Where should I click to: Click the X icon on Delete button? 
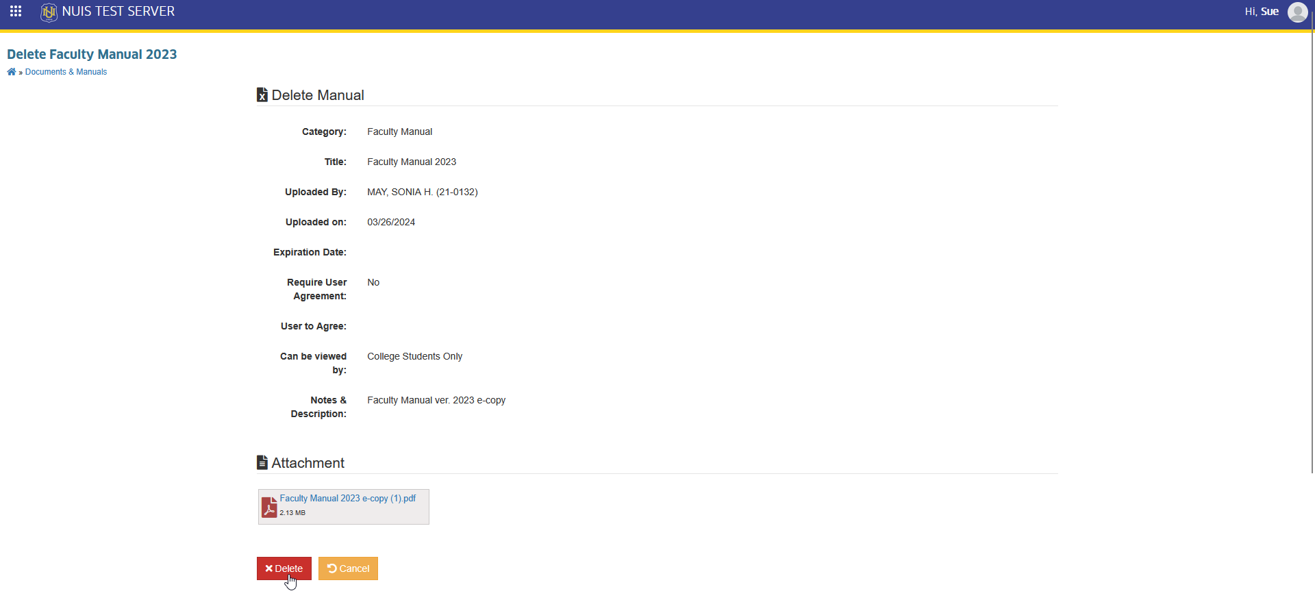click(x=269, y=568)
